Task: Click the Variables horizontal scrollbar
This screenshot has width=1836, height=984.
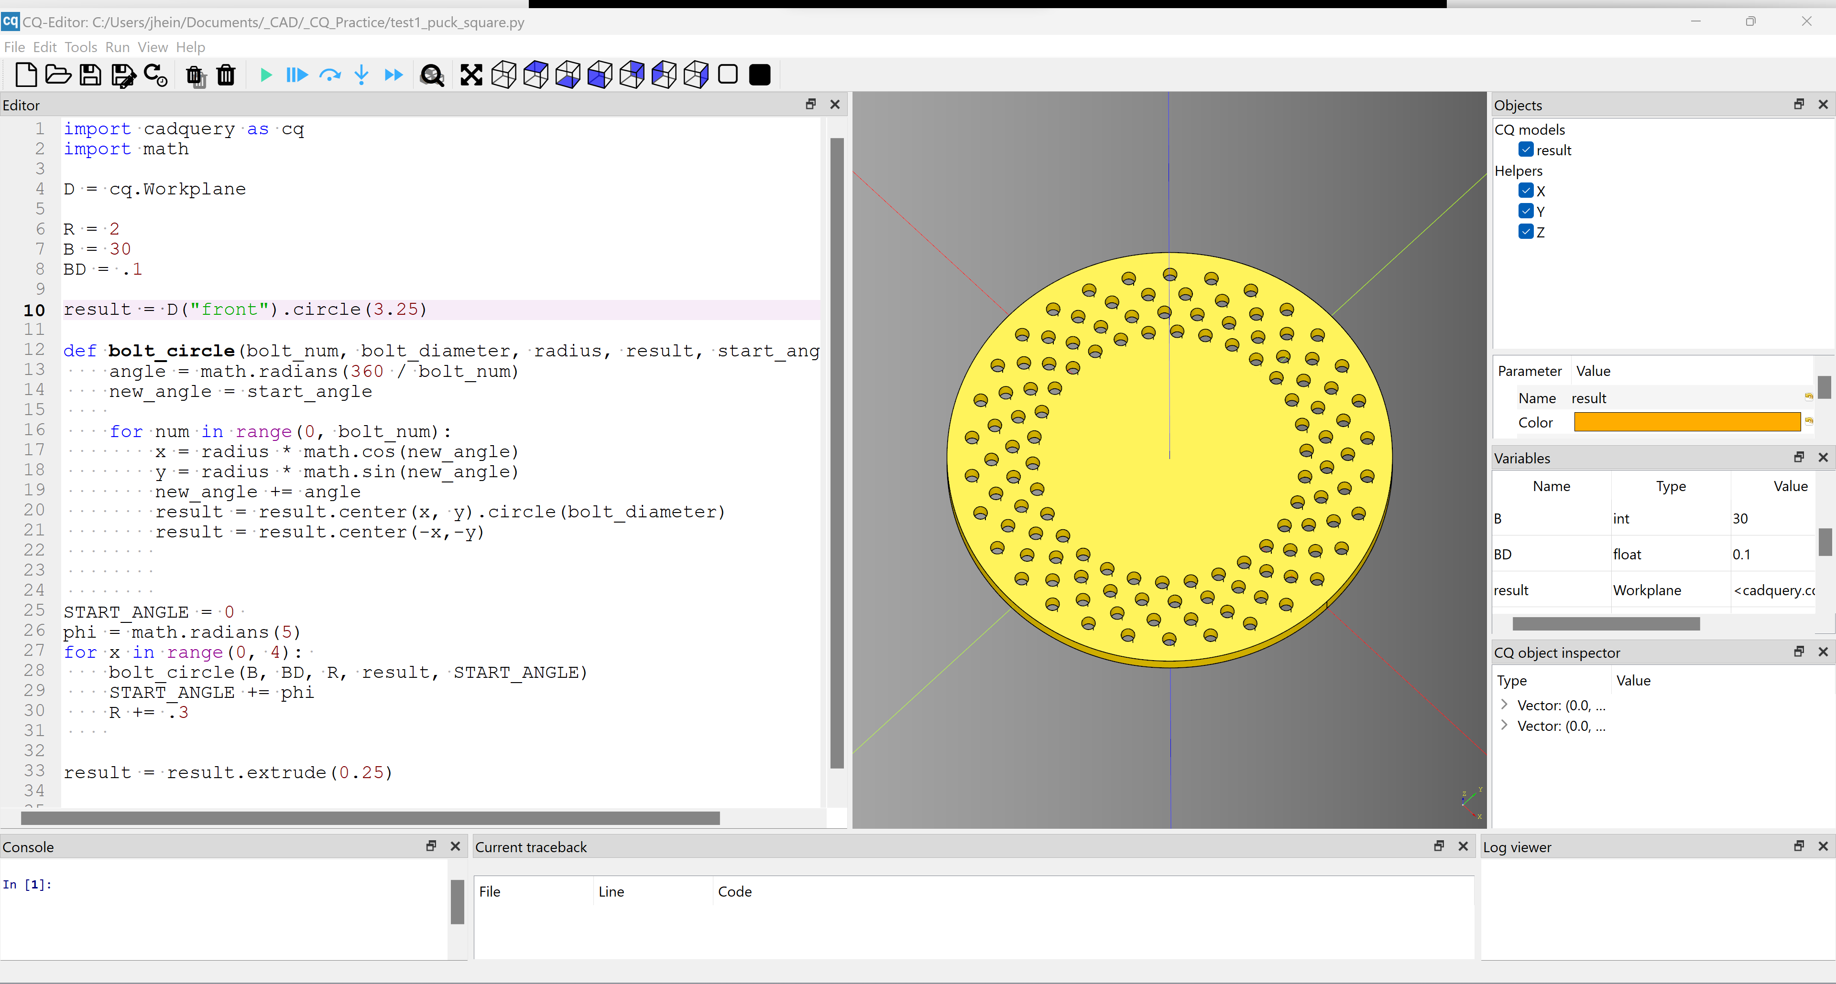Action: [x=1606, y=624]
